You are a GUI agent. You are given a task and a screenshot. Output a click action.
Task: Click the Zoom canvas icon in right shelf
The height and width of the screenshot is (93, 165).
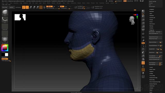point(143,20)
